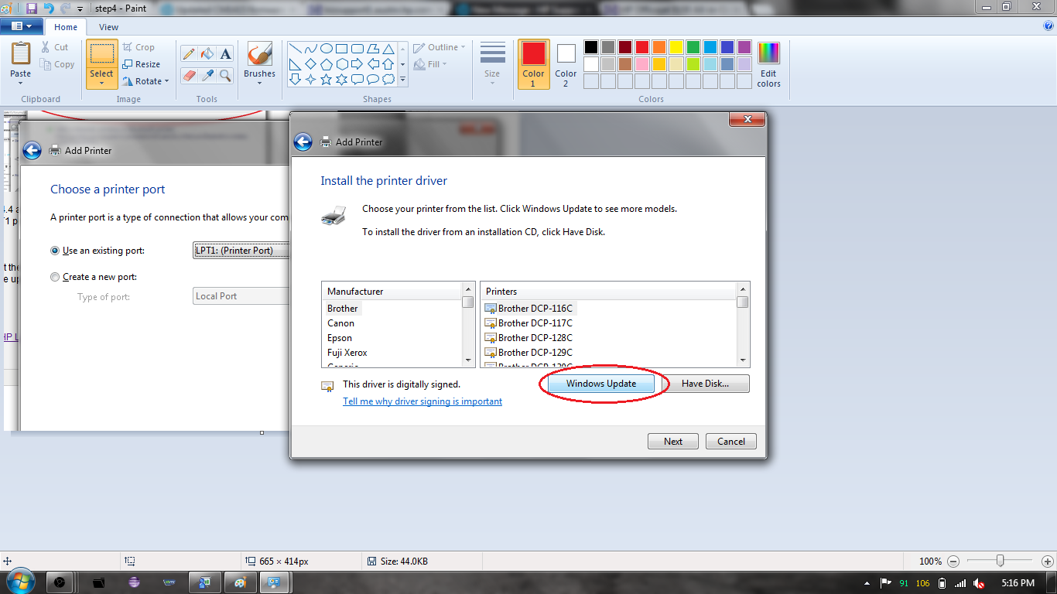Choose the Right arrow shape
The width and height of the screenshot is (1057, 594).
(x=357, y=63)
